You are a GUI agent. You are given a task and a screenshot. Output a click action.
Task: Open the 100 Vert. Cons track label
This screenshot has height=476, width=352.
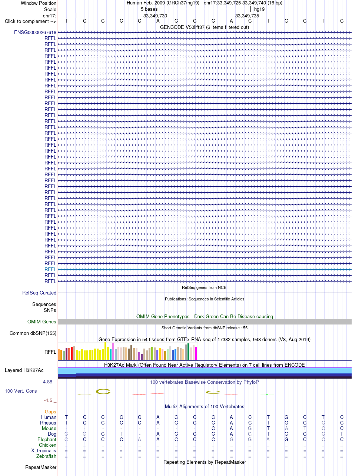tap(21, 391)
